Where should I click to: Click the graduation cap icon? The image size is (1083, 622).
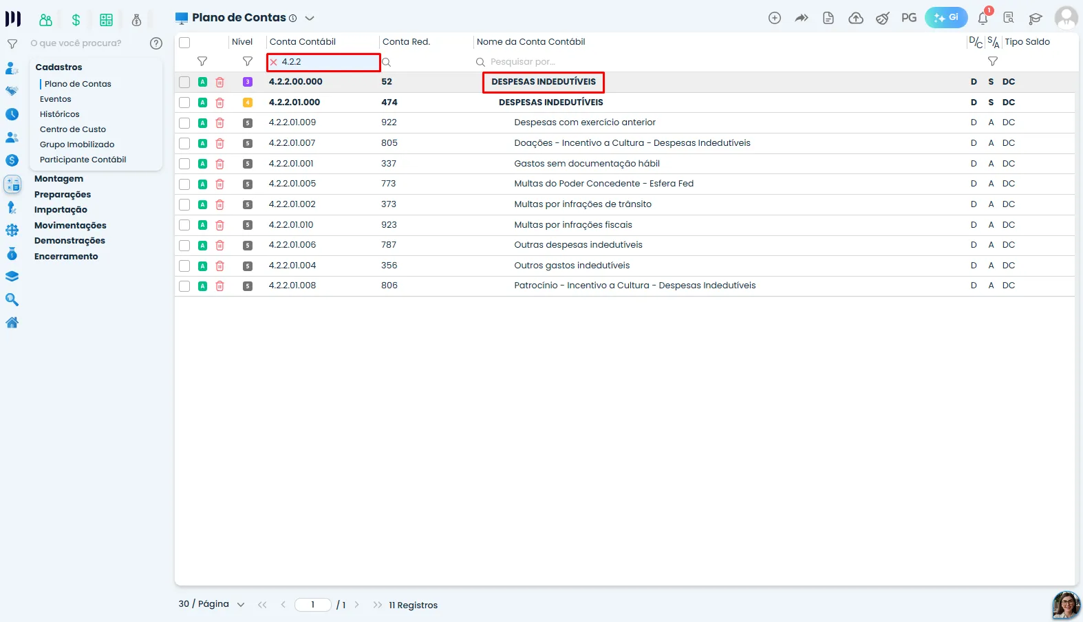[1036, 19]
